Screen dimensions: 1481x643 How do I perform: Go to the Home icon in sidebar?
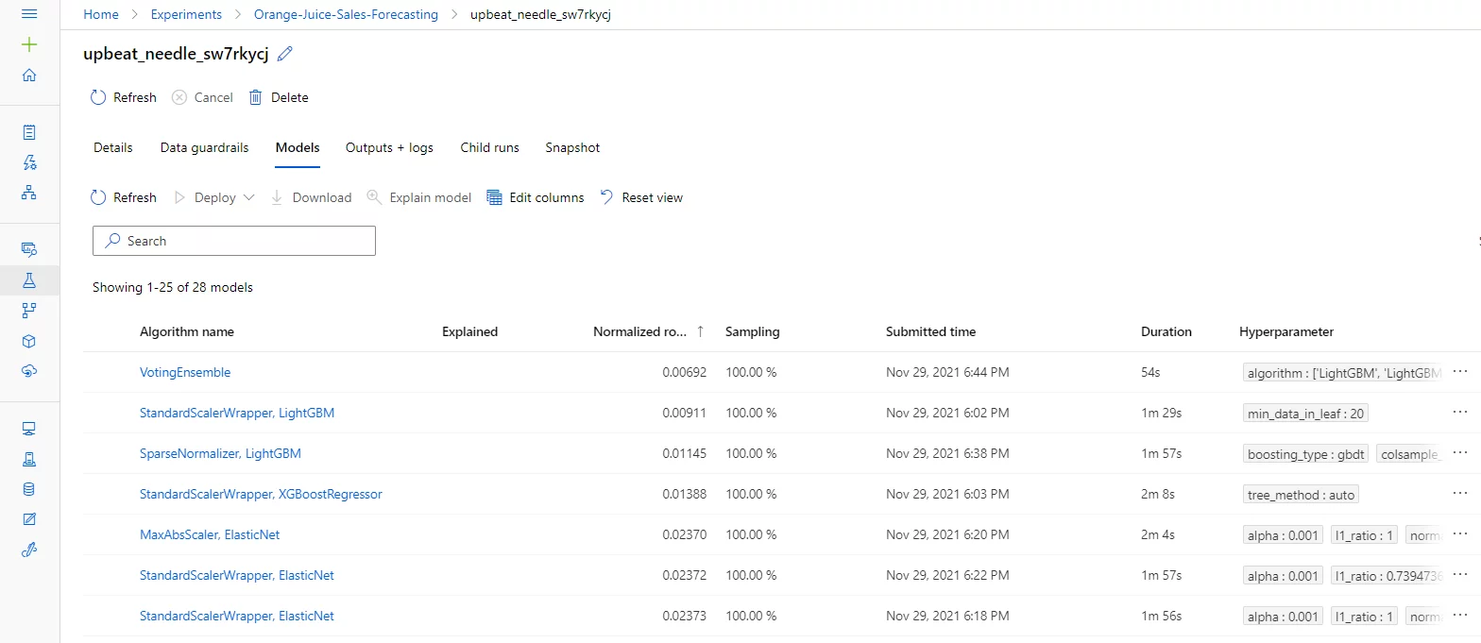click(29, 76)
